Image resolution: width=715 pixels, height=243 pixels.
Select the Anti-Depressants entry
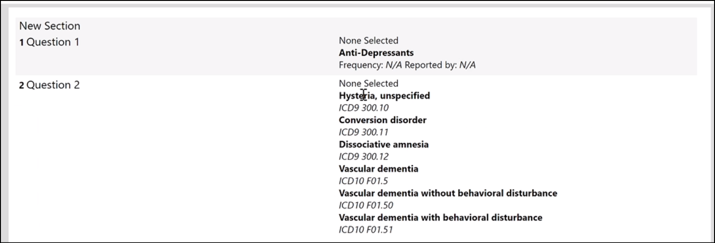376,53
